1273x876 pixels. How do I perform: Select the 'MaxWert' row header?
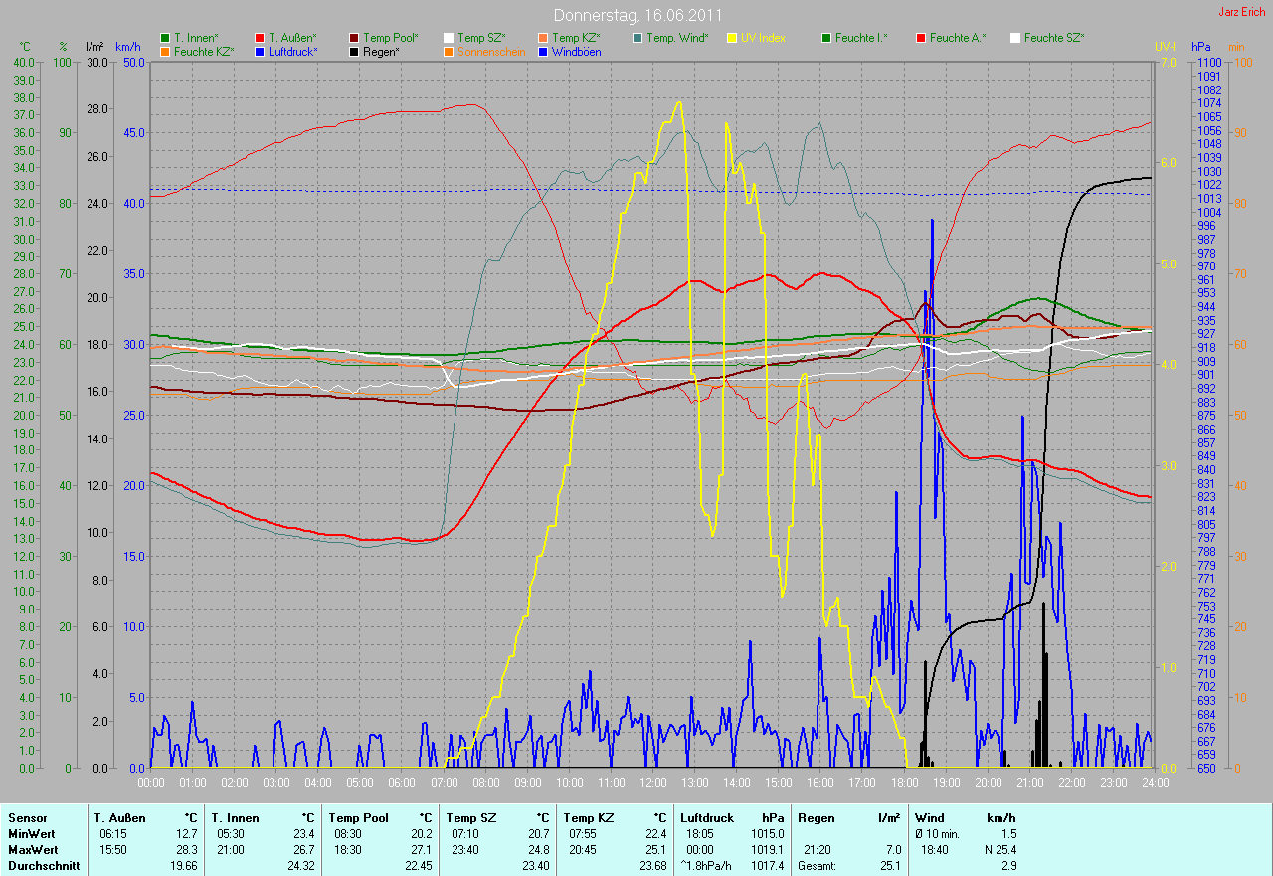(x=33, y=850)
